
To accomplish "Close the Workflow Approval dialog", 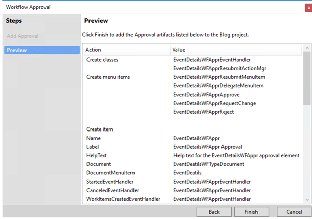I will pos(308,8).
